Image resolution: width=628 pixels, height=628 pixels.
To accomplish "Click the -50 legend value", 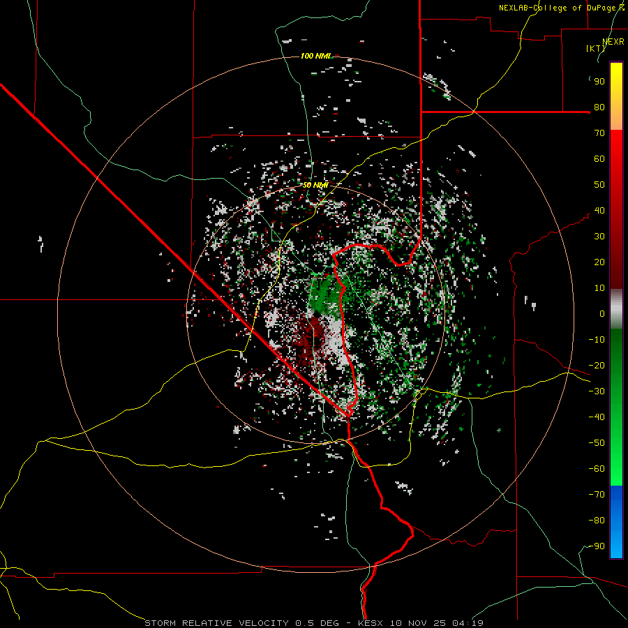I will (x=597, y=443).
